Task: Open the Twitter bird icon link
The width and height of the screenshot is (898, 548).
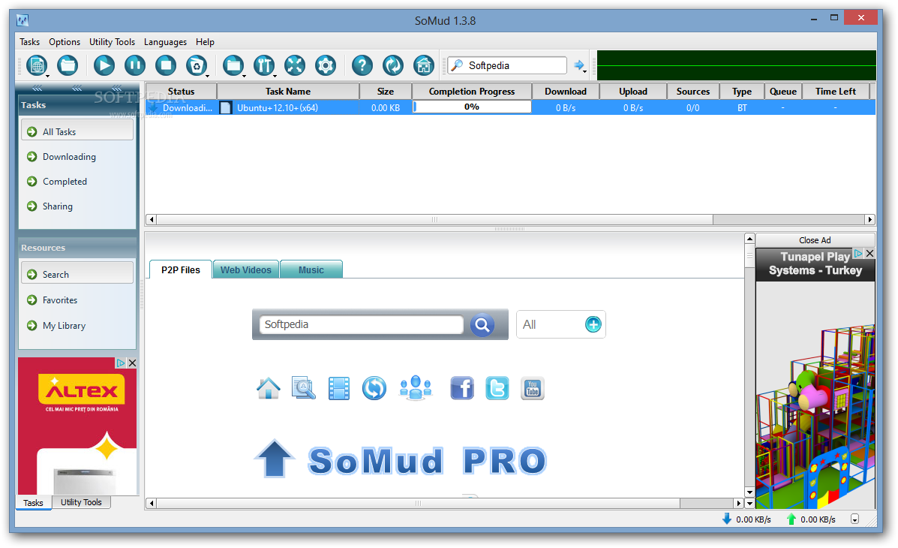Action: tap(497, 388)
